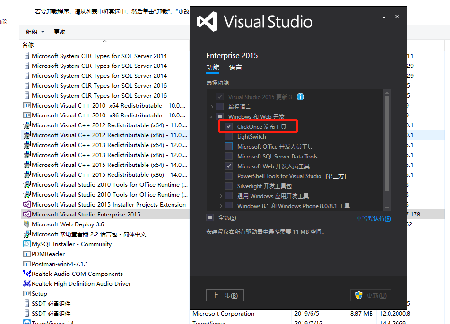This screenshot has height=324, width=450.
Task: Click the TeamViewer 14 icon
Action: pyautogui.click(x=27, y=323)
